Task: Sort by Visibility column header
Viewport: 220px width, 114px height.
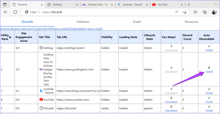Action: tap(109, 37)
